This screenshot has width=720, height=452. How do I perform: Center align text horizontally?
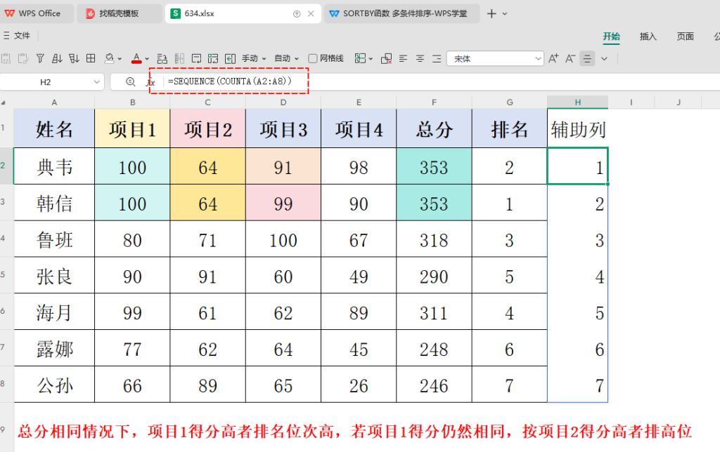coord(420,58)
